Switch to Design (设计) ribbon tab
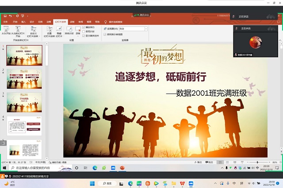Screen dimensions: 283x188 [x=32, y=22]
